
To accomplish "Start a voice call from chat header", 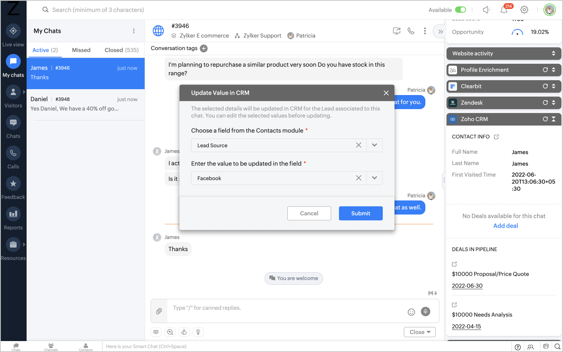I will [411, 31].
